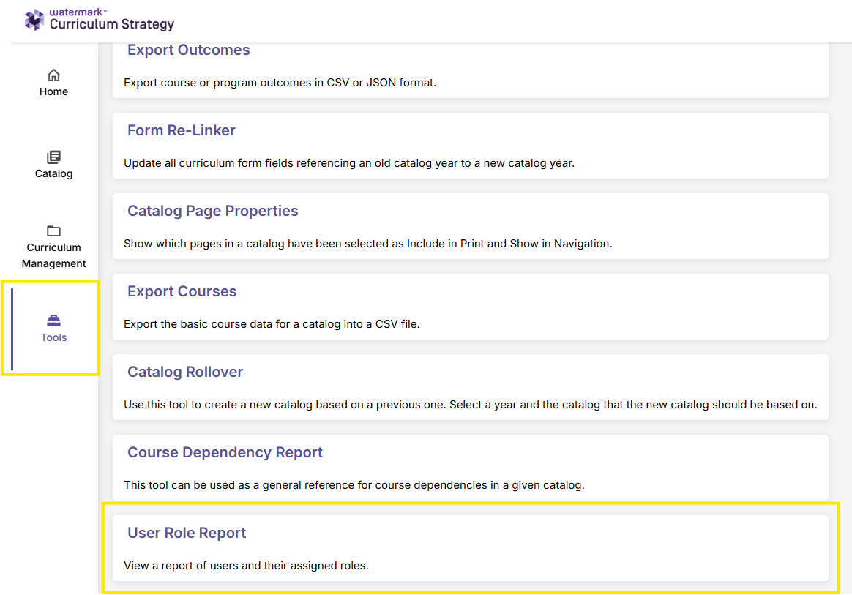Viewport: 852px width, 595px height.
Task: Open the Course Dependency Report
Action: pos(225,452)
